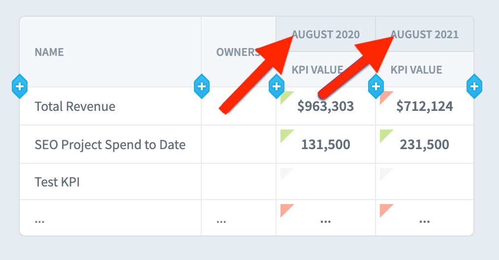The height and width of the screenshot is (260, 499).
Task: Click the NAME column header
Action: (x=49, y=52)
